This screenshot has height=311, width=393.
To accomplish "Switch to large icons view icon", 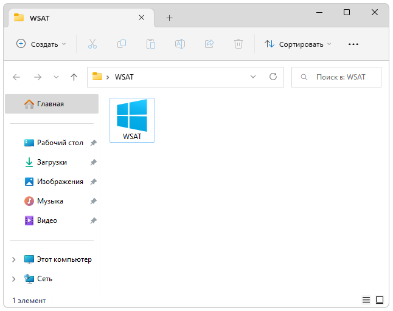I will point(380,299).
